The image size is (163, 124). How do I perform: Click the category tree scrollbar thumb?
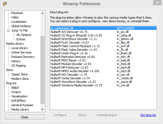(42, 70)
